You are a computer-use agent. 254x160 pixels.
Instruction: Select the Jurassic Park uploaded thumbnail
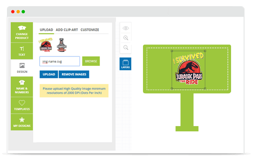(x=46, y=45)
